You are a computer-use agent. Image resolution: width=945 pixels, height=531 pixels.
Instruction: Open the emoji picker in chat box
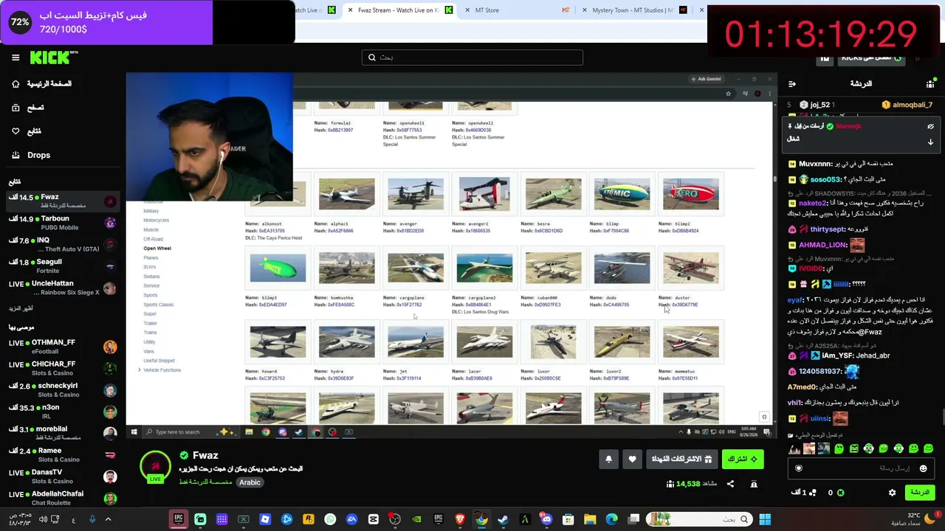click(923, 468)
